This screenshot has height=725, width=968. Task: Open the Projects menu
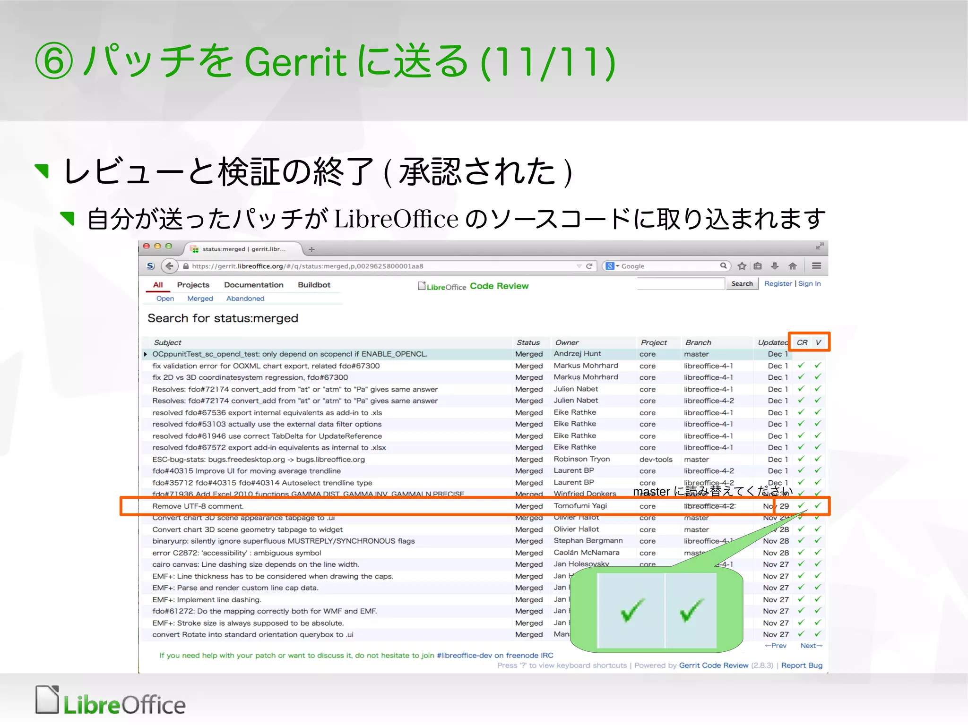click(193, 285)
